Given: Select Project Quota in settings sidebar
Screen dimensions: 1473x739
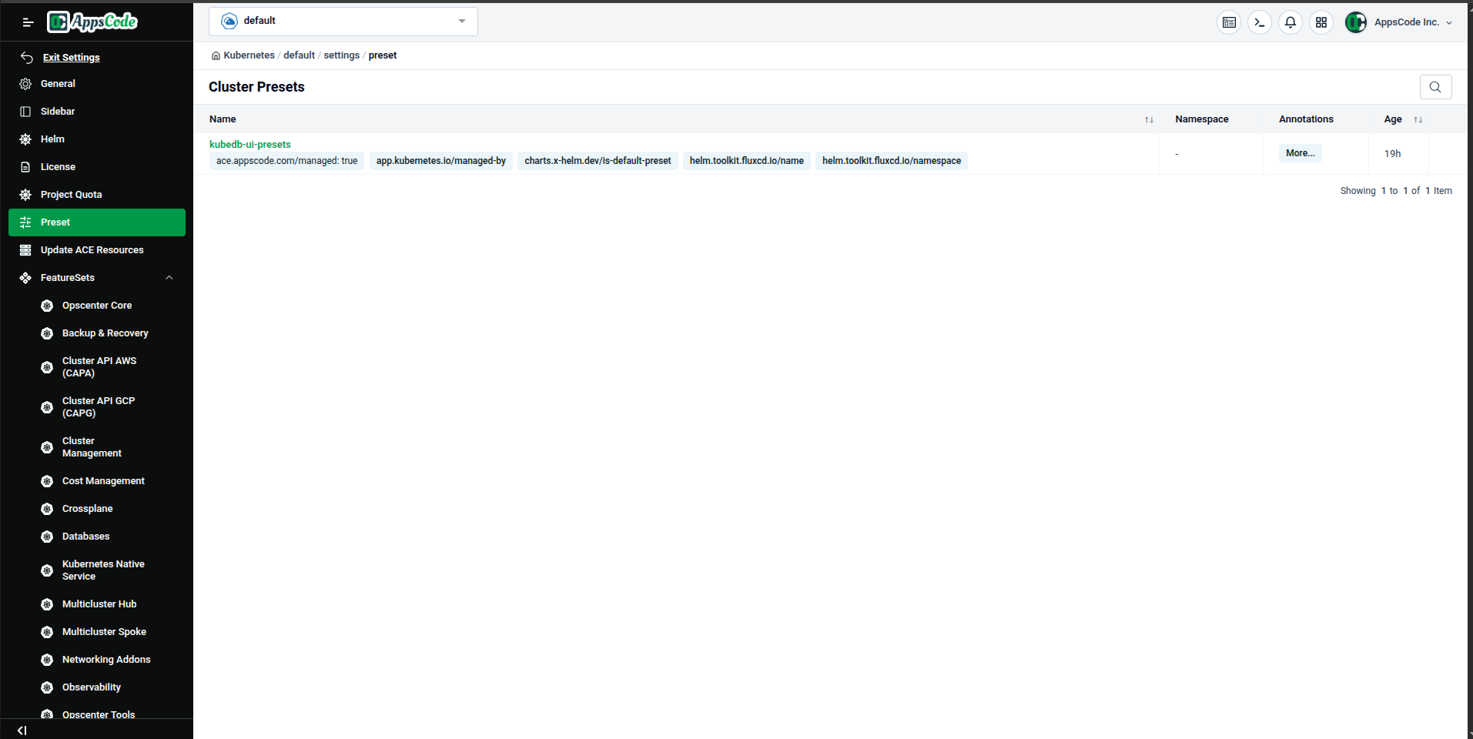Looking at the screenshot, I should point(71,194).
